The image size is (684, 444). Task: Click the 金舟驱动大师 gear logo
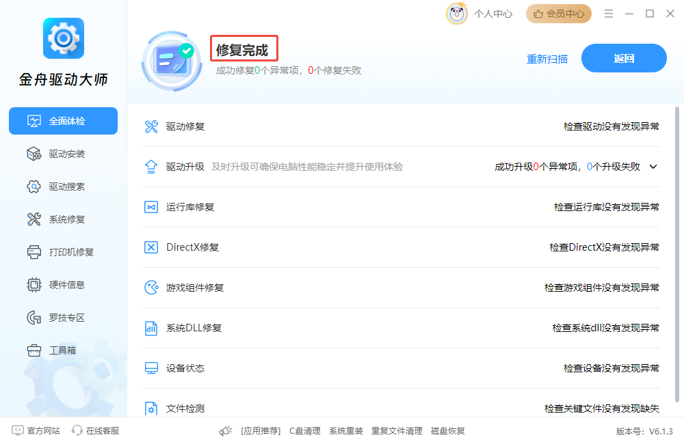point(64,38)
